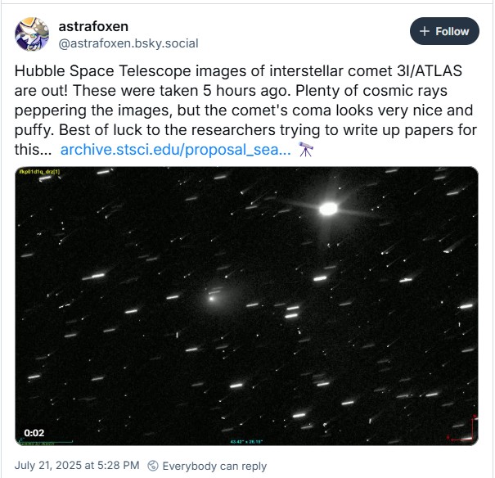Screen dimensions: 495x478
Task: Click the comet coma in the image
Action: [x=214, y=296]
